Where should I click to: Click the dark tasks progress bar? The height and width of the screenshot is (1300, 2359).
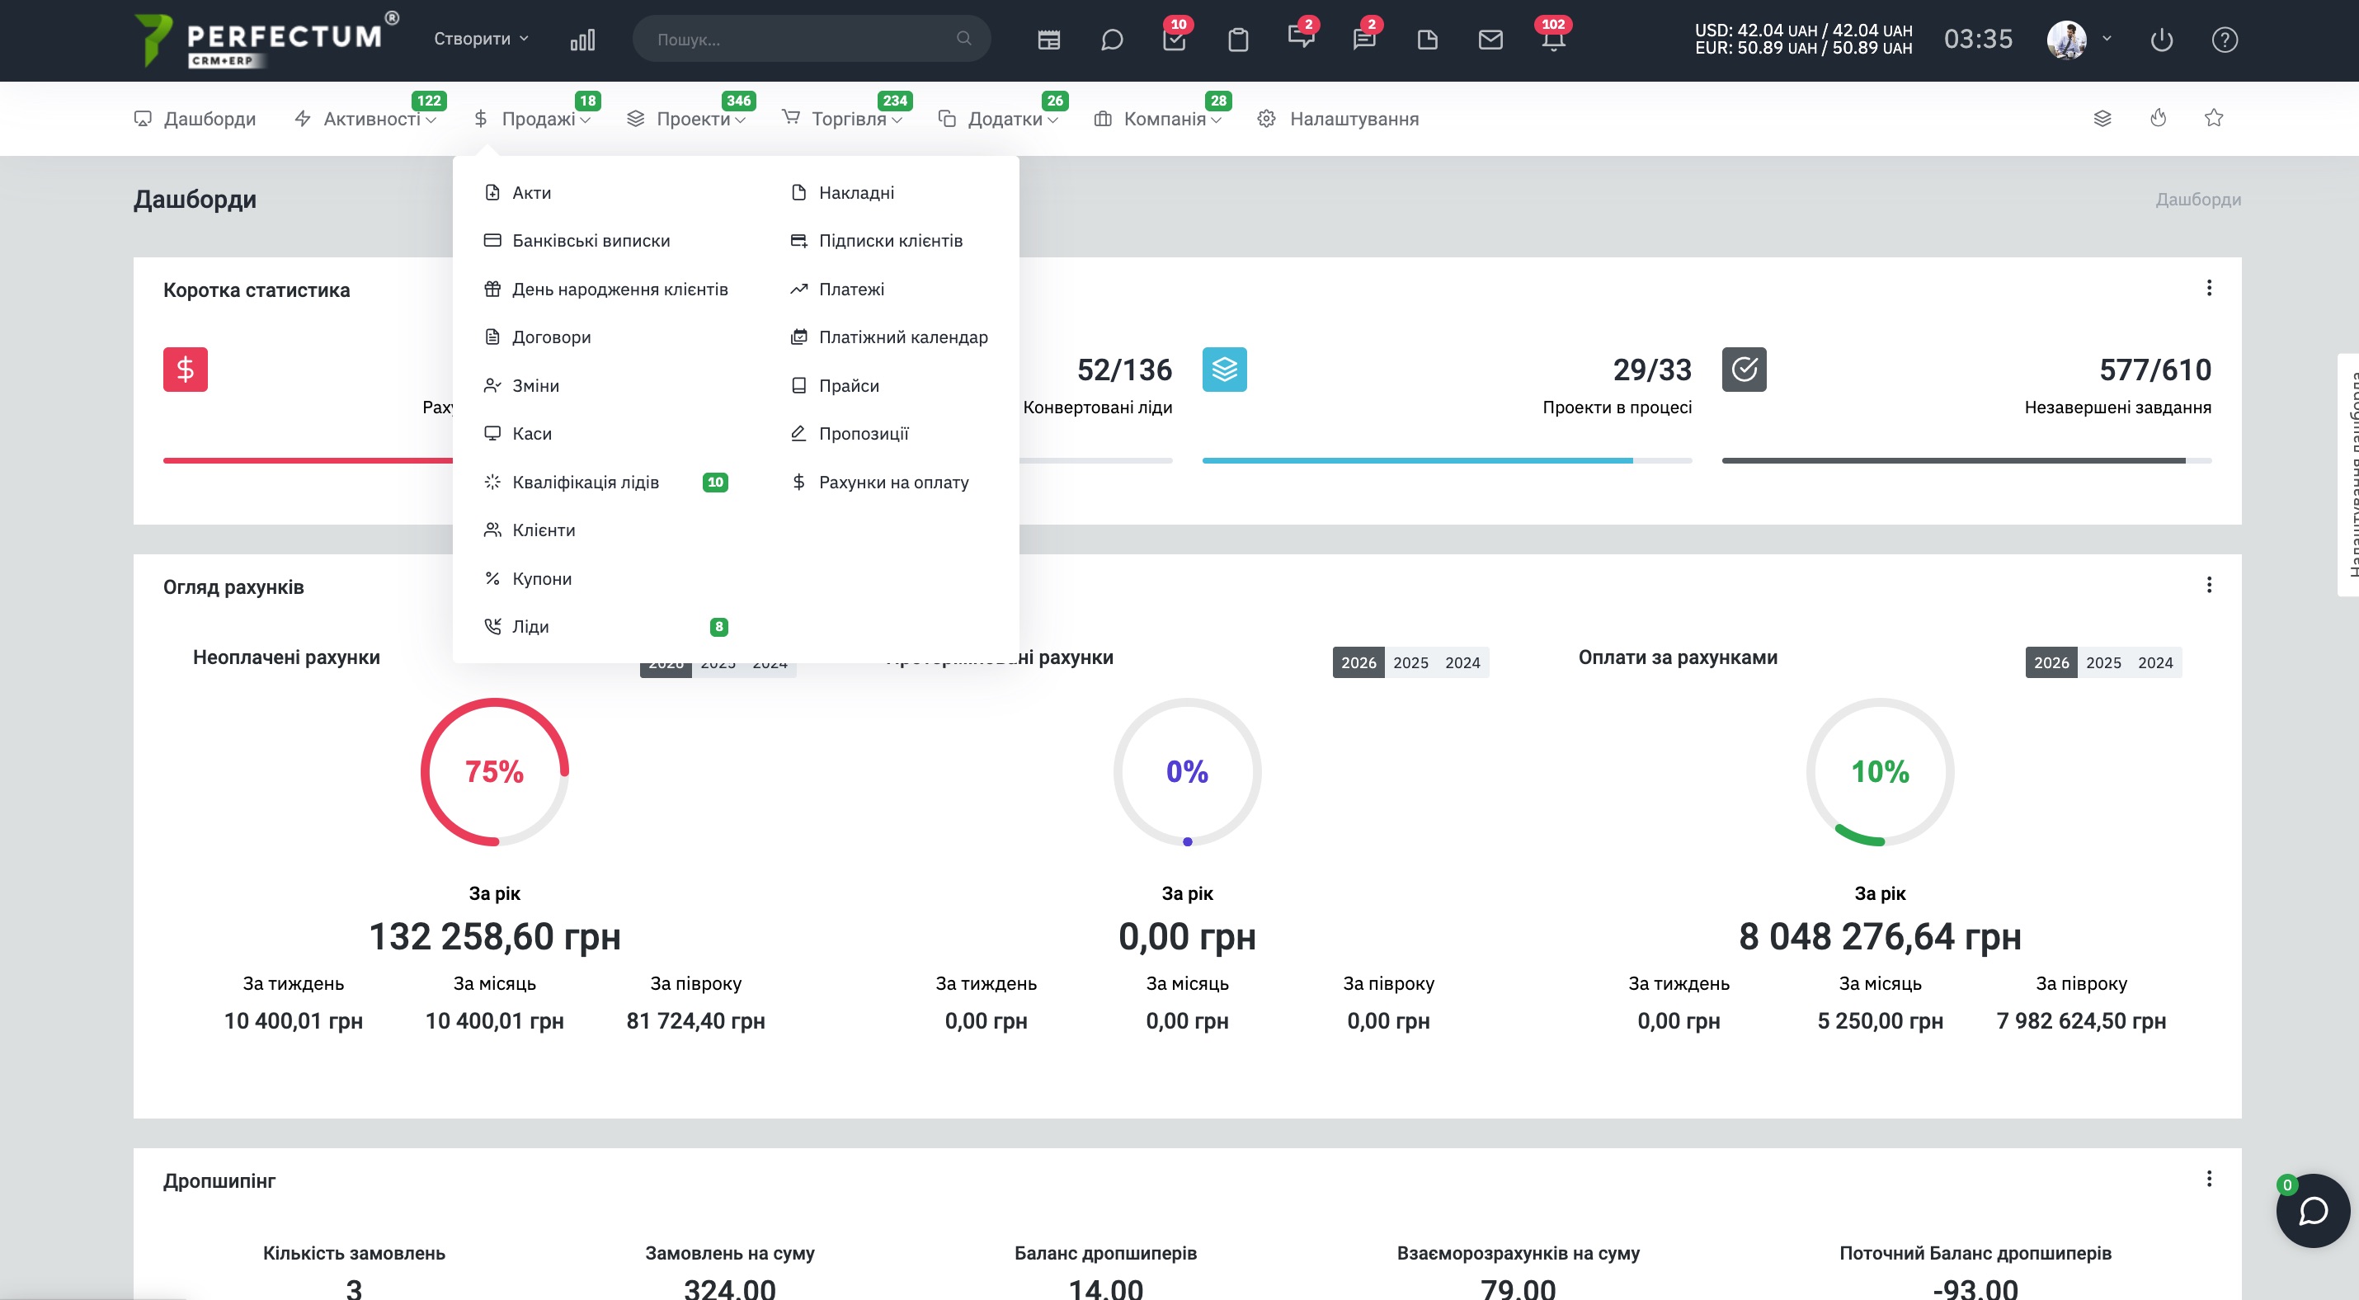point(1967,460)
